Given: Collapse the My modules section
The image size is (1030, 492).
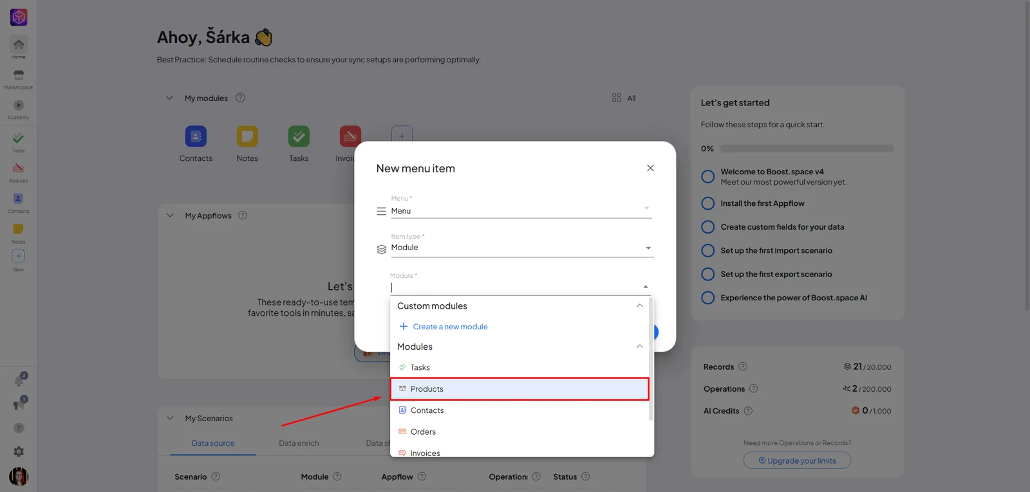Looking at the screenshot, I should [x=170, y=98].
